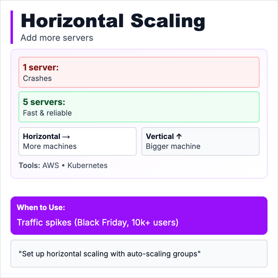Click the 'Crashes' text
The width and height of the screenshot is (278, 278).
(37, 78)
